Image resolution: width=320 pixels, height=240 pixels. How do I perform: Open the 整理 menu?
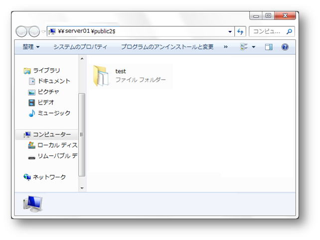point(31,47)
